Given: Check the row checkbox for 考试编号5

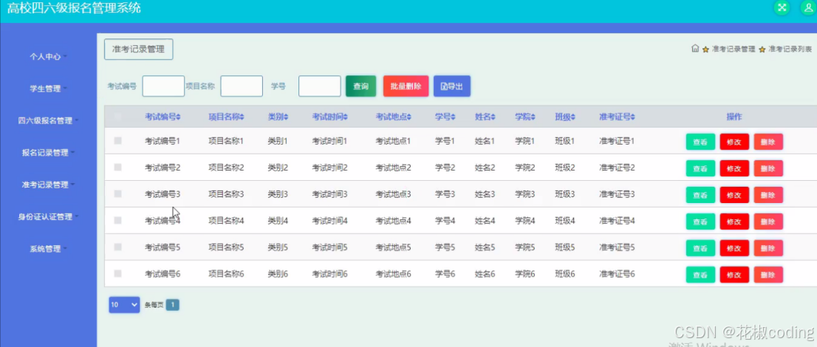Looking at the screenshot, I should (117, 247).
